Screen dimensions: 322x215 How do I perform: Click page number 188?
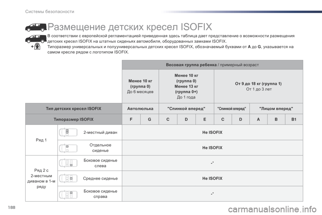point(12,207)
